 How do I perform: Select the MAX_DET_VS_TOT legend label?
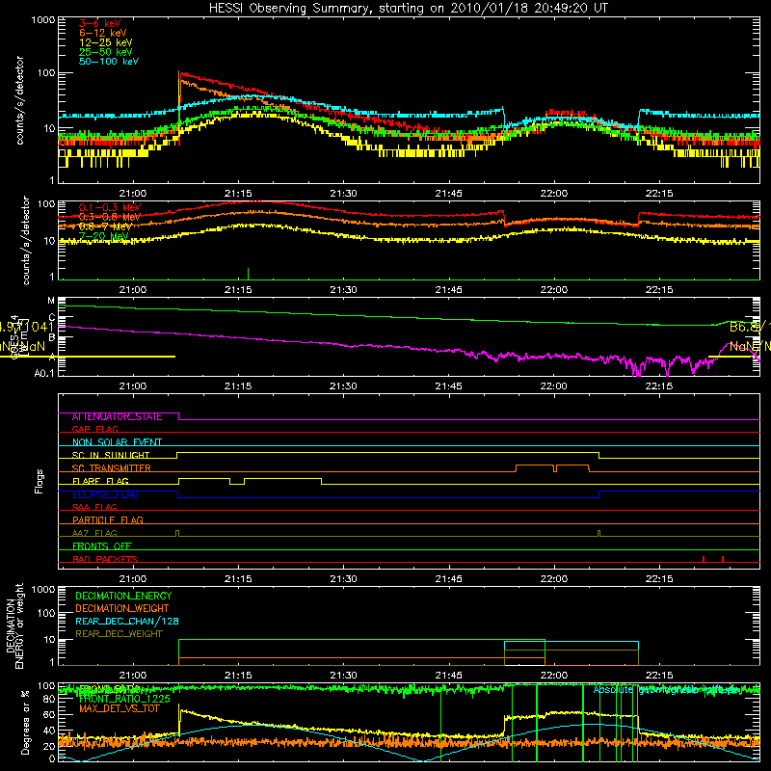click(119, 708)
